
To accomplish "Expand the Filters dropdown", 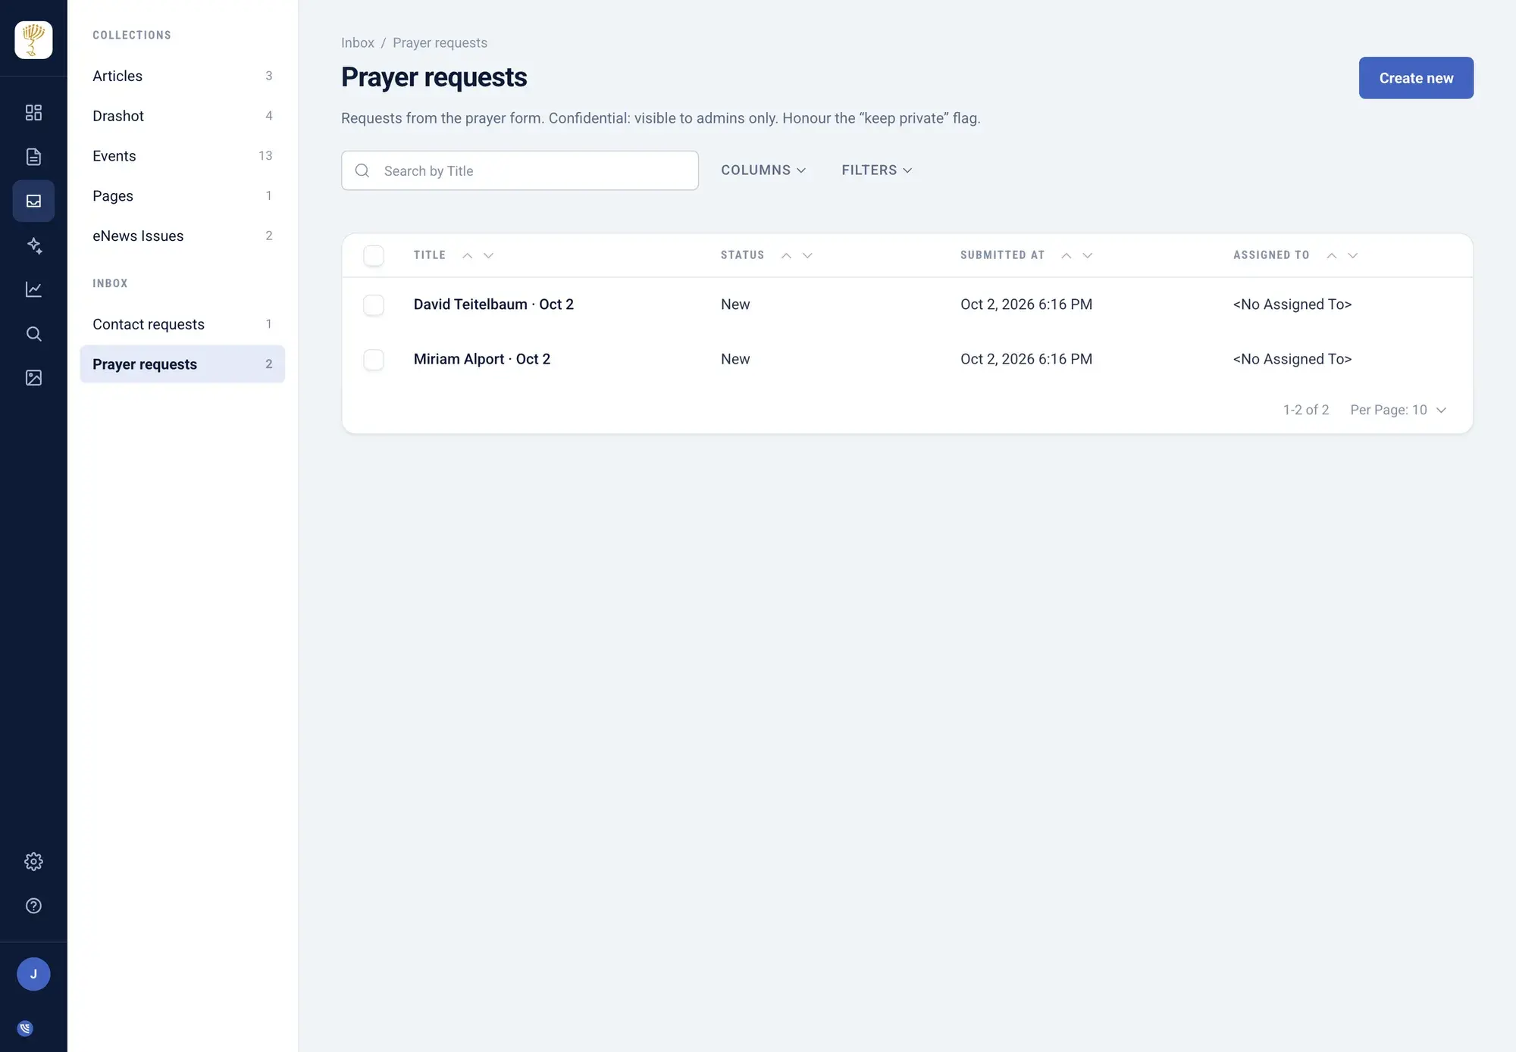I will [877, 170].
